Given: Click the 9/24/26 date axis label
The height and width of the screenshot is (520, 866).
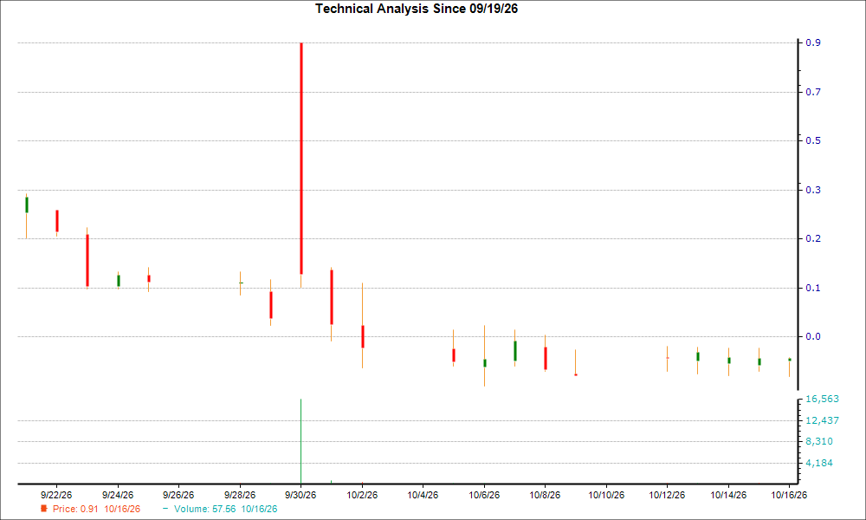Looking at the screenshot, I should click(x=118, y=495).
